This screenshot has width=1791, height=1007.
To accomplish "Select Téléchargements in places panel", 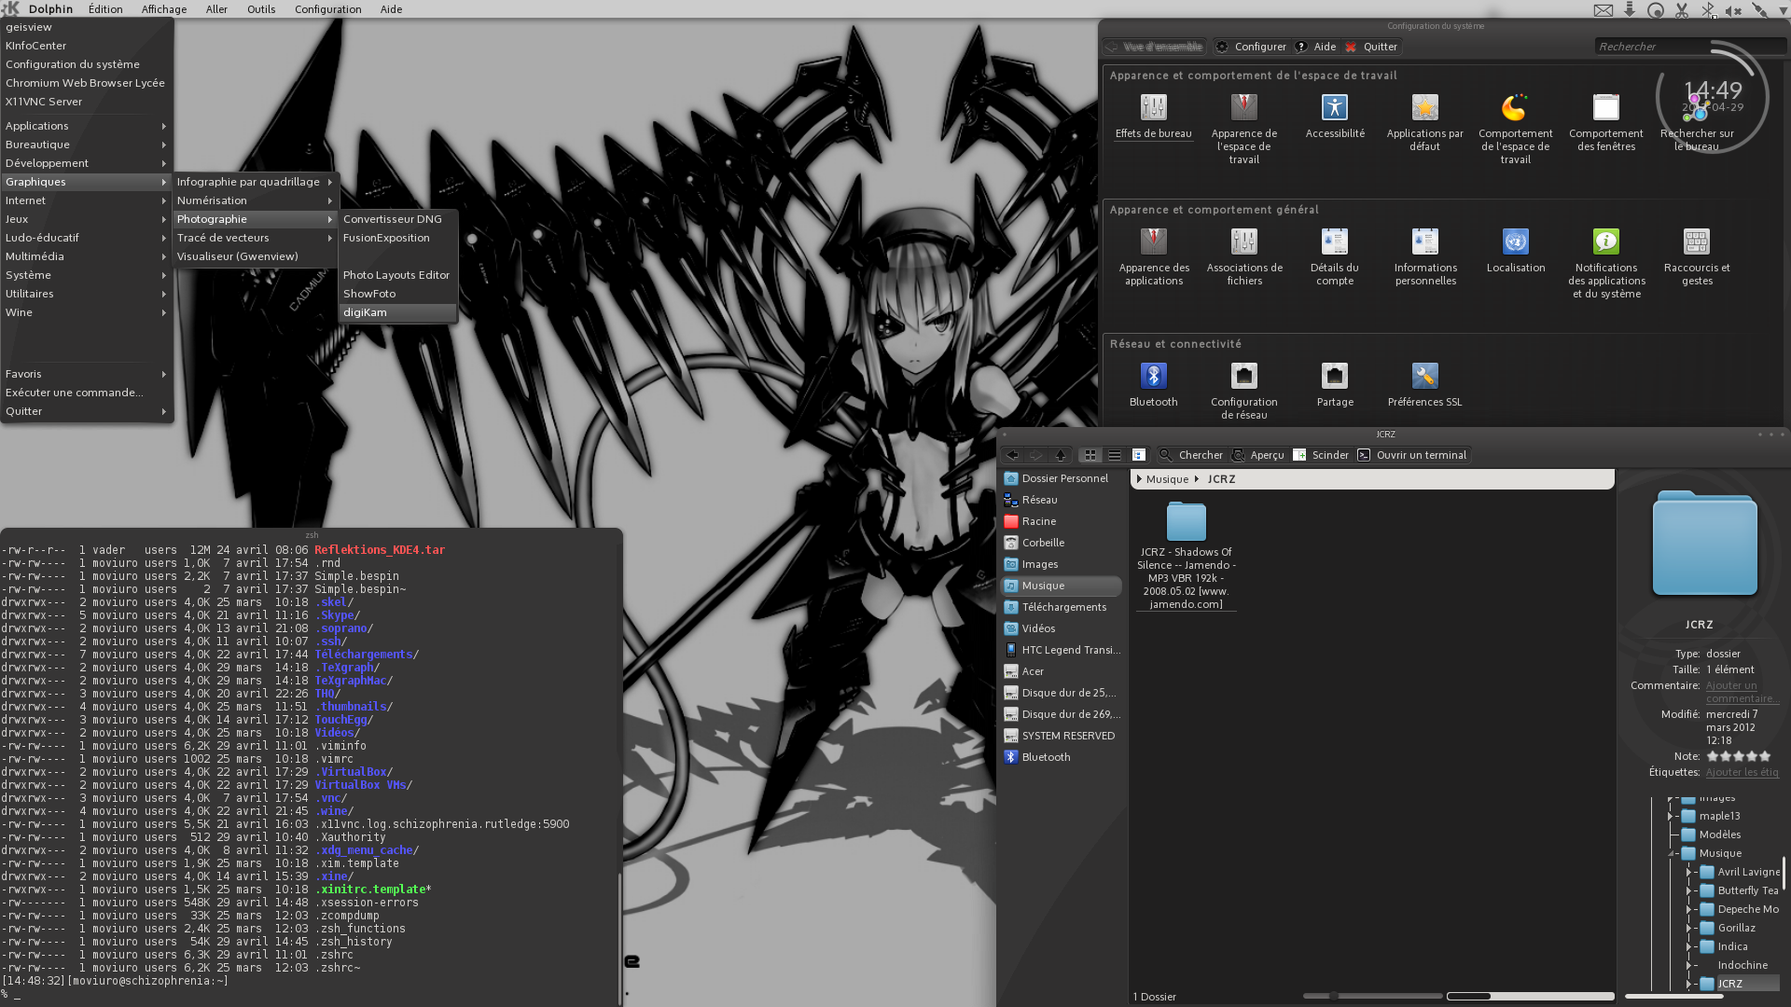I will coord(1061,607).
